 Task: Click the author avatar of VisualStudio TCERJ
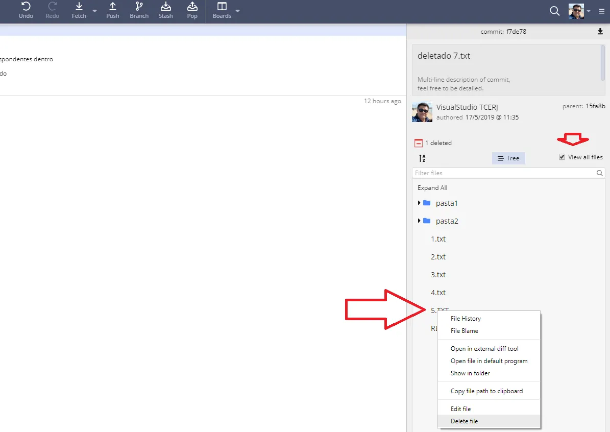[422, 112]
